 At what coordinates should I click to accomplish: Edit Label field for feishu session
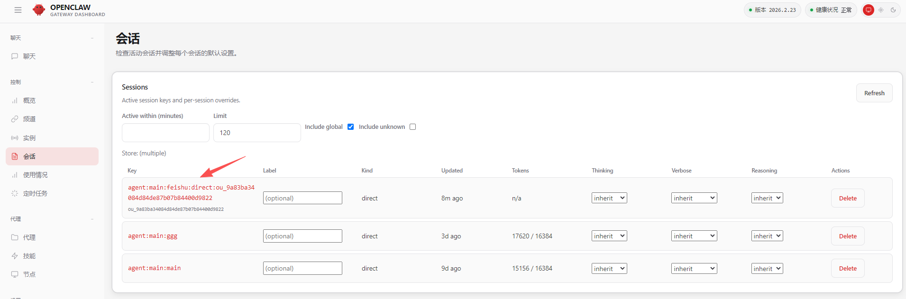(302, 198)
